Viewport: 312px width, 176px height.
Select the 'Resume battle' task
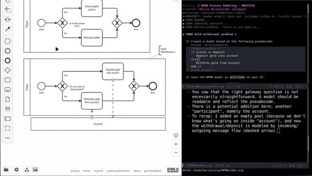click(x=92, y=38)
